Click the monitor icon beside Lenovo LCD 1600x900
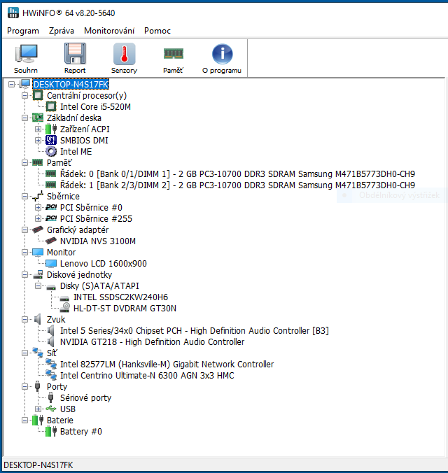The width and height of the screenshot is (448, 473). click(x=51, y=263)
